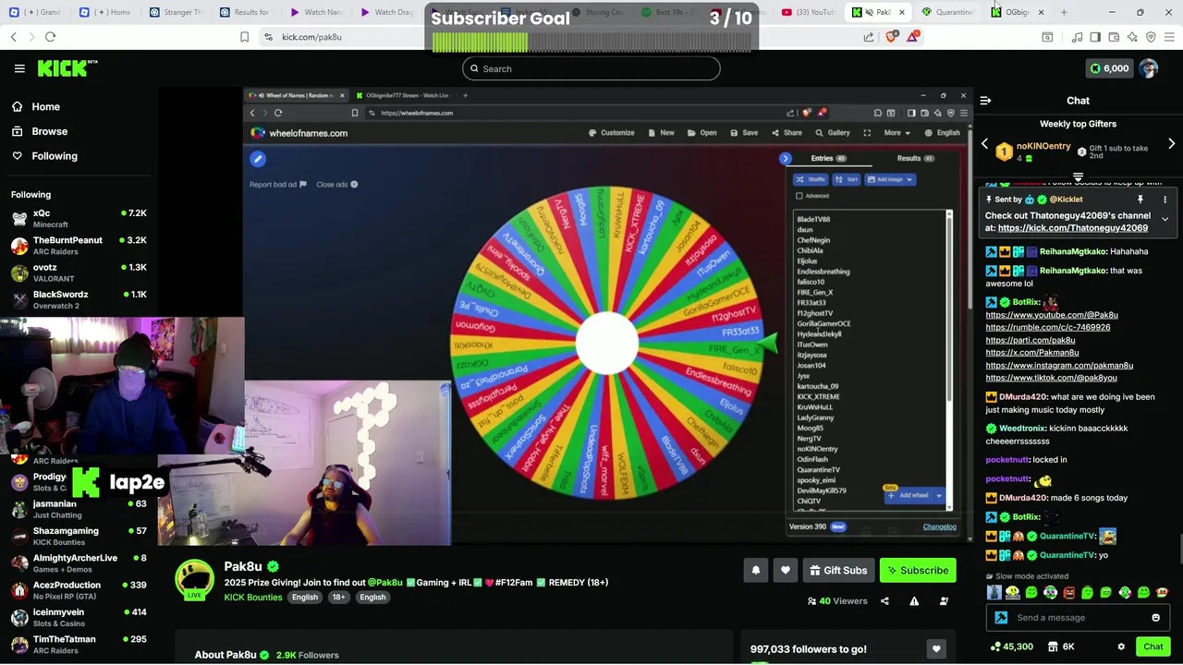
Task: Tick Advanced checkbox in streamed wheel
Action: point(799,196)
